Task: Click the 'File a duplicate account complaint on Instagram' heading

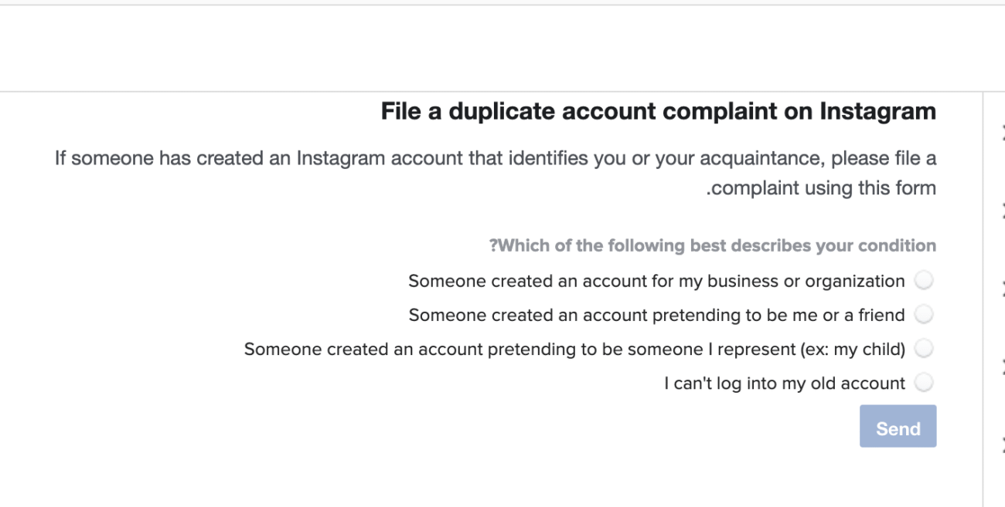Action: (658, 112)
